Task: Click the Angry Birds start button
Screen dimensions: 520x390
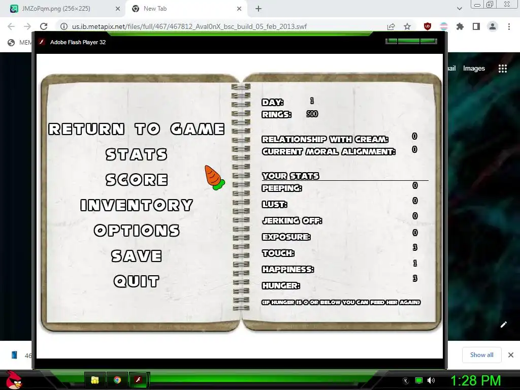Action: click(14, 380)
